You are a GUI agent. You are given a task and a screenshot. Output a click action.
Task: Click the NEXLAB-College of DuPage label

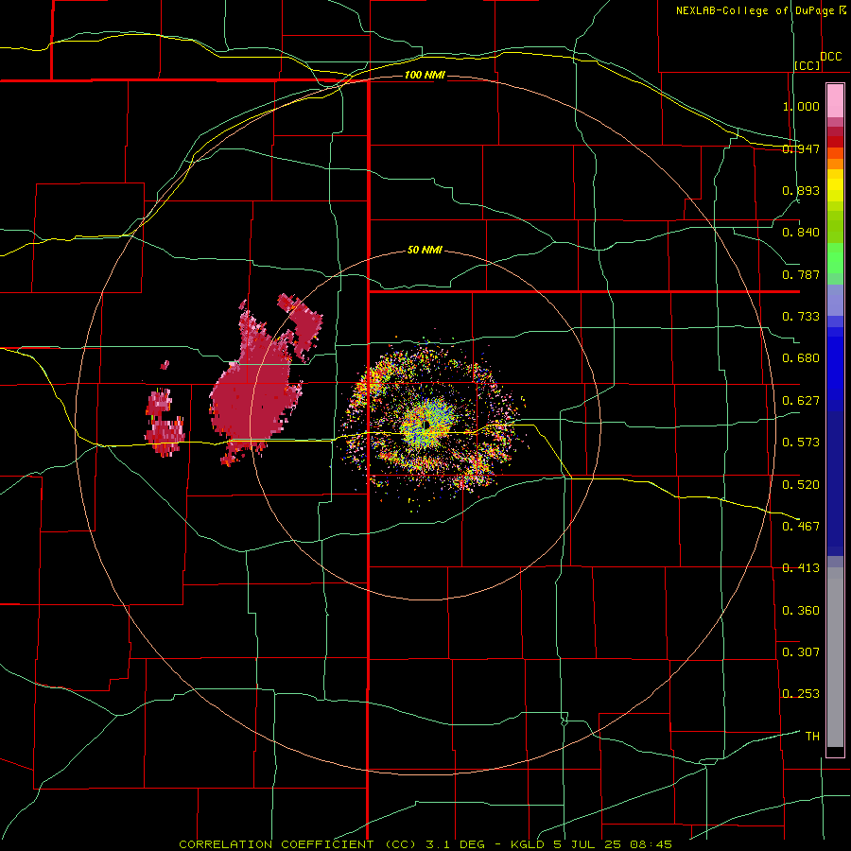(755, 10)
